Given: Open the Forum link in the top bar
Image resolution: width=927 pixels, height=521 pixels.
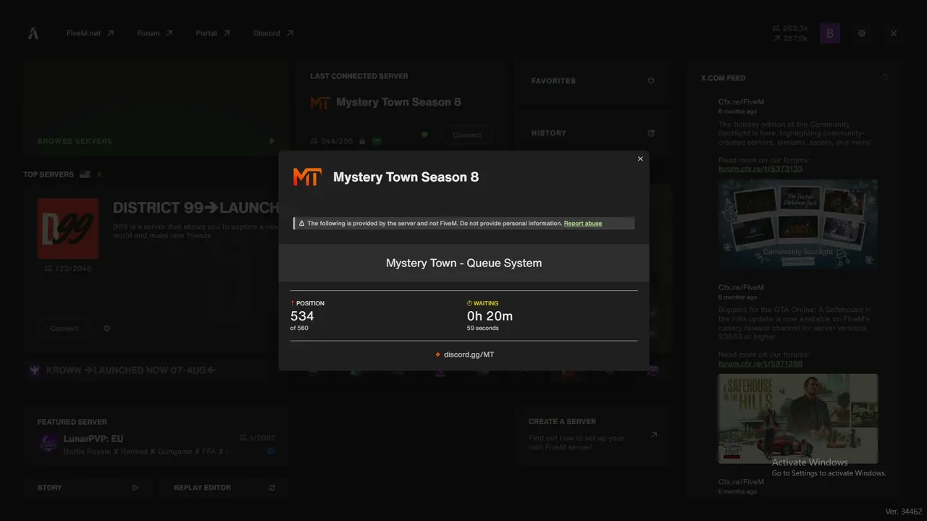Looking at the screenshot, I should click(155, 33).
